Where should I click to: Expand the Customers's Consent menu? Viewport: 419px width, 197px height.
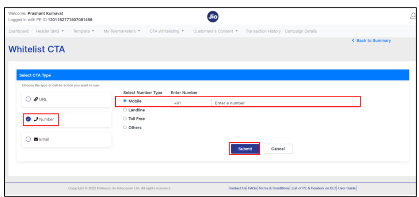(x=215, y=31)
